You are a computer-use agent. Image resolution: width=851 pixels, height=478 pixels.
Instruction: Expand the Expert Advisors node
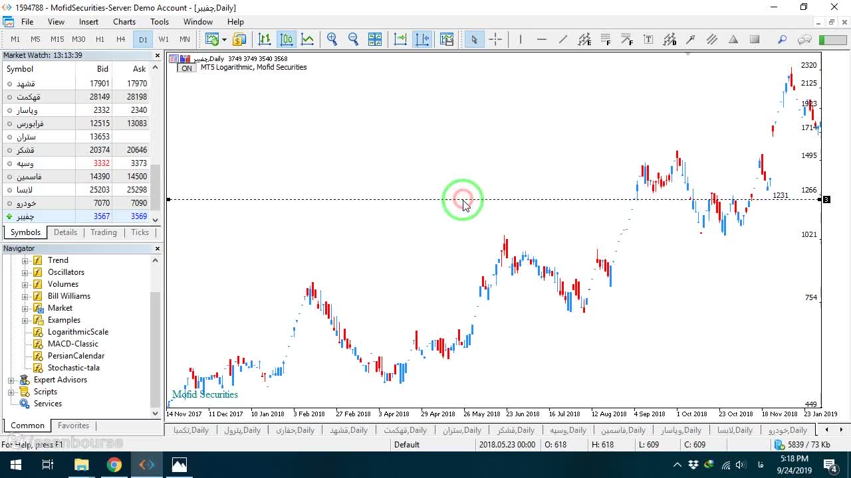[11, 380]
